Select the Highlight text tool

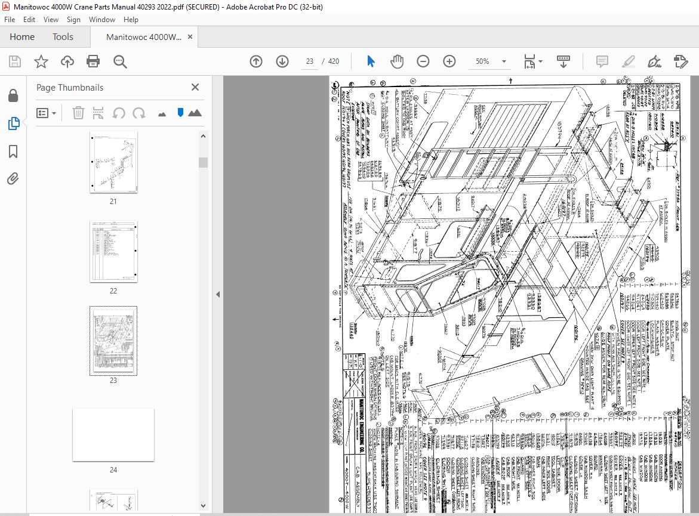pos(628,61)
